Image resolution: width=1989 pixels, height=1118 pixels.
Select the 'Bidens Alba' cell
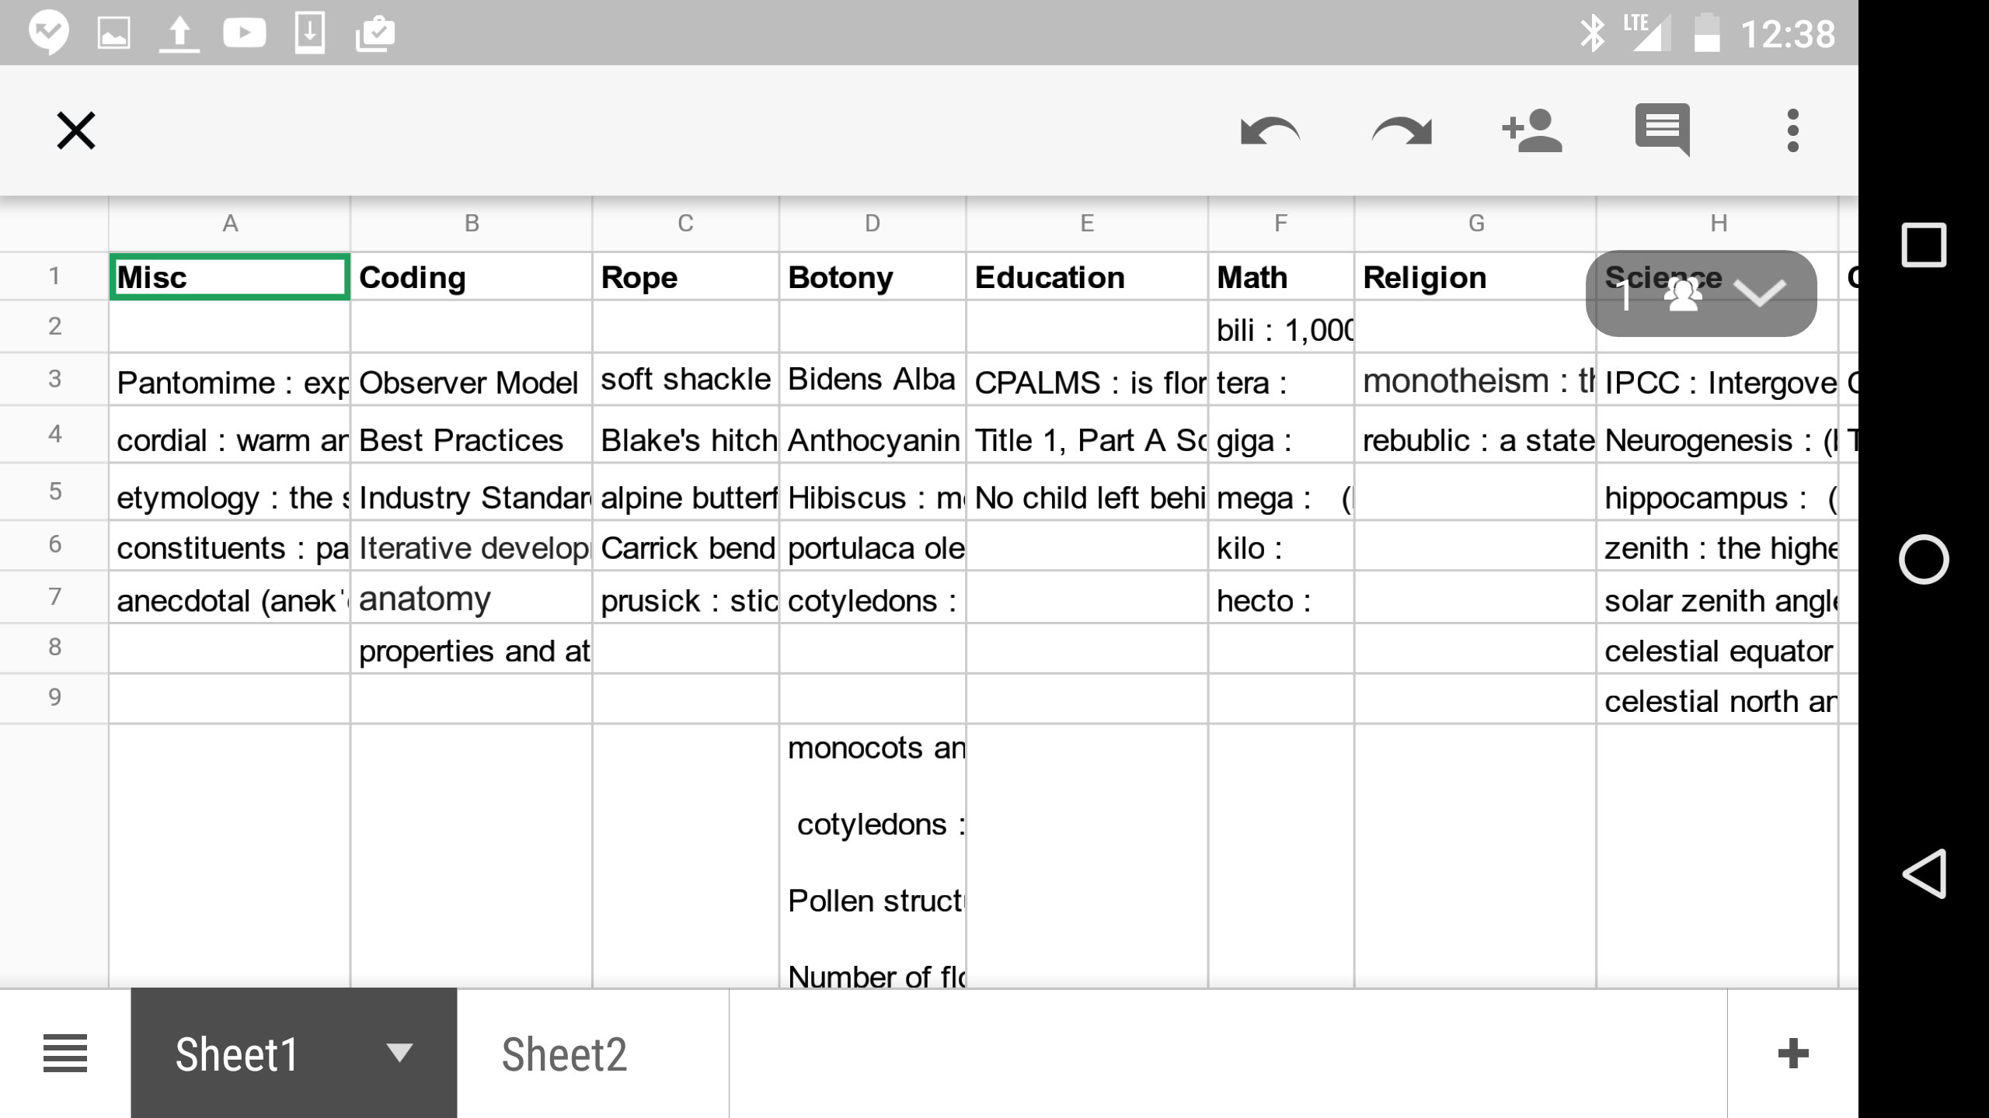click(x=873, y=380)
